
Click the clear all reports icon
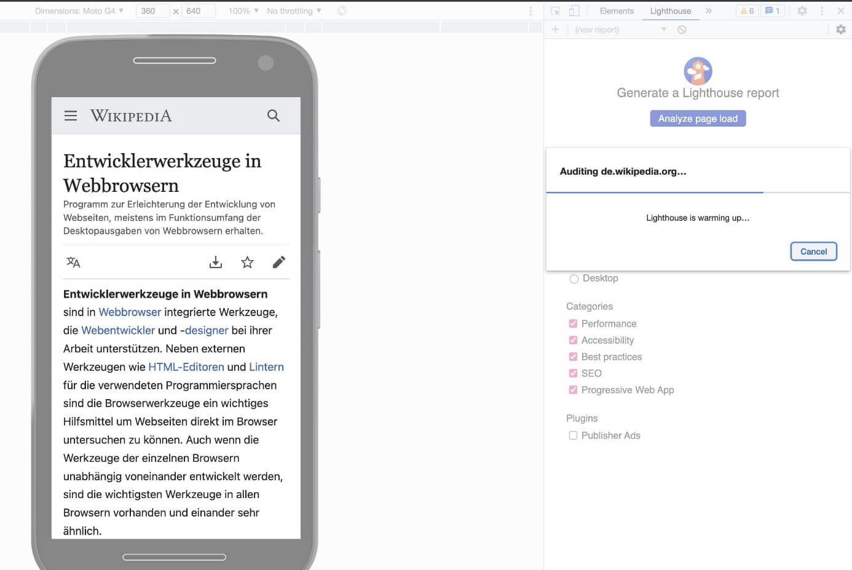682,30
